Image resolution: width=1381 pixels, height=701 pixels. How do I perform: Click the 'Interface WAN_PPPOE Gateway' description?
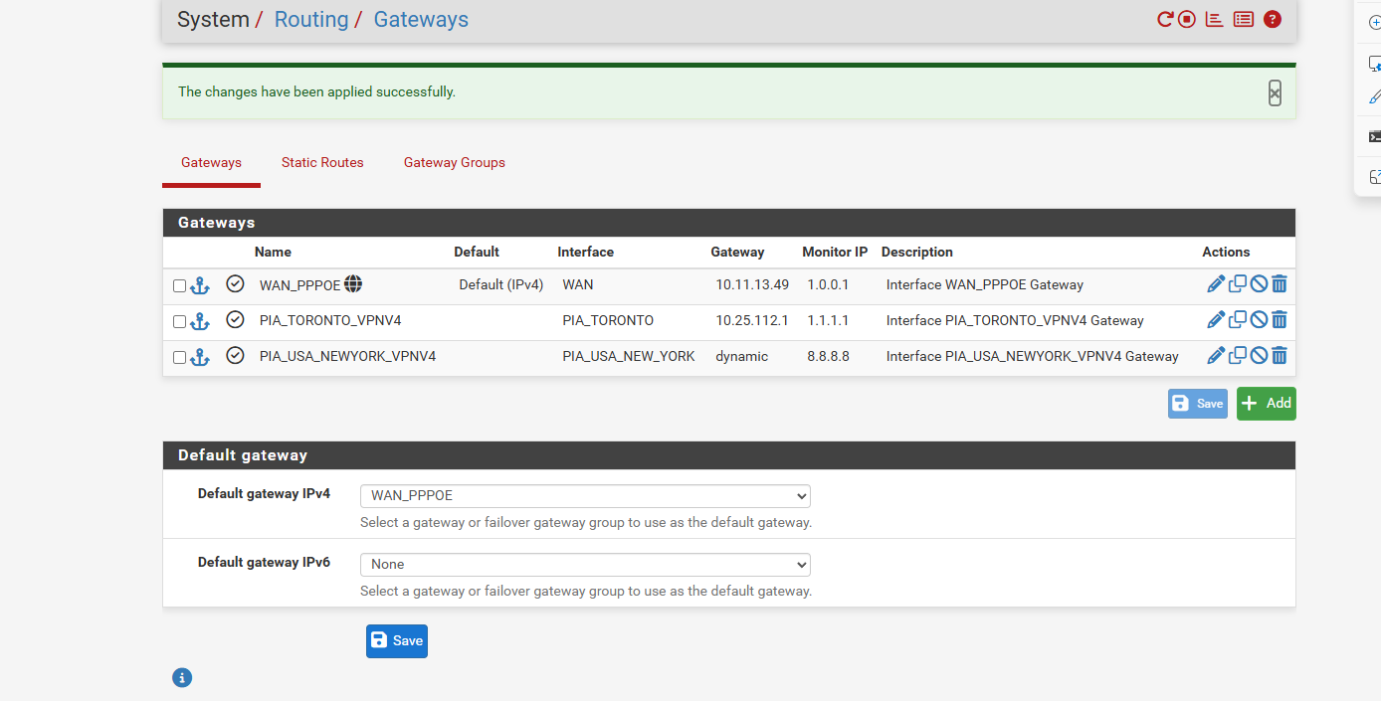[985, 285]
